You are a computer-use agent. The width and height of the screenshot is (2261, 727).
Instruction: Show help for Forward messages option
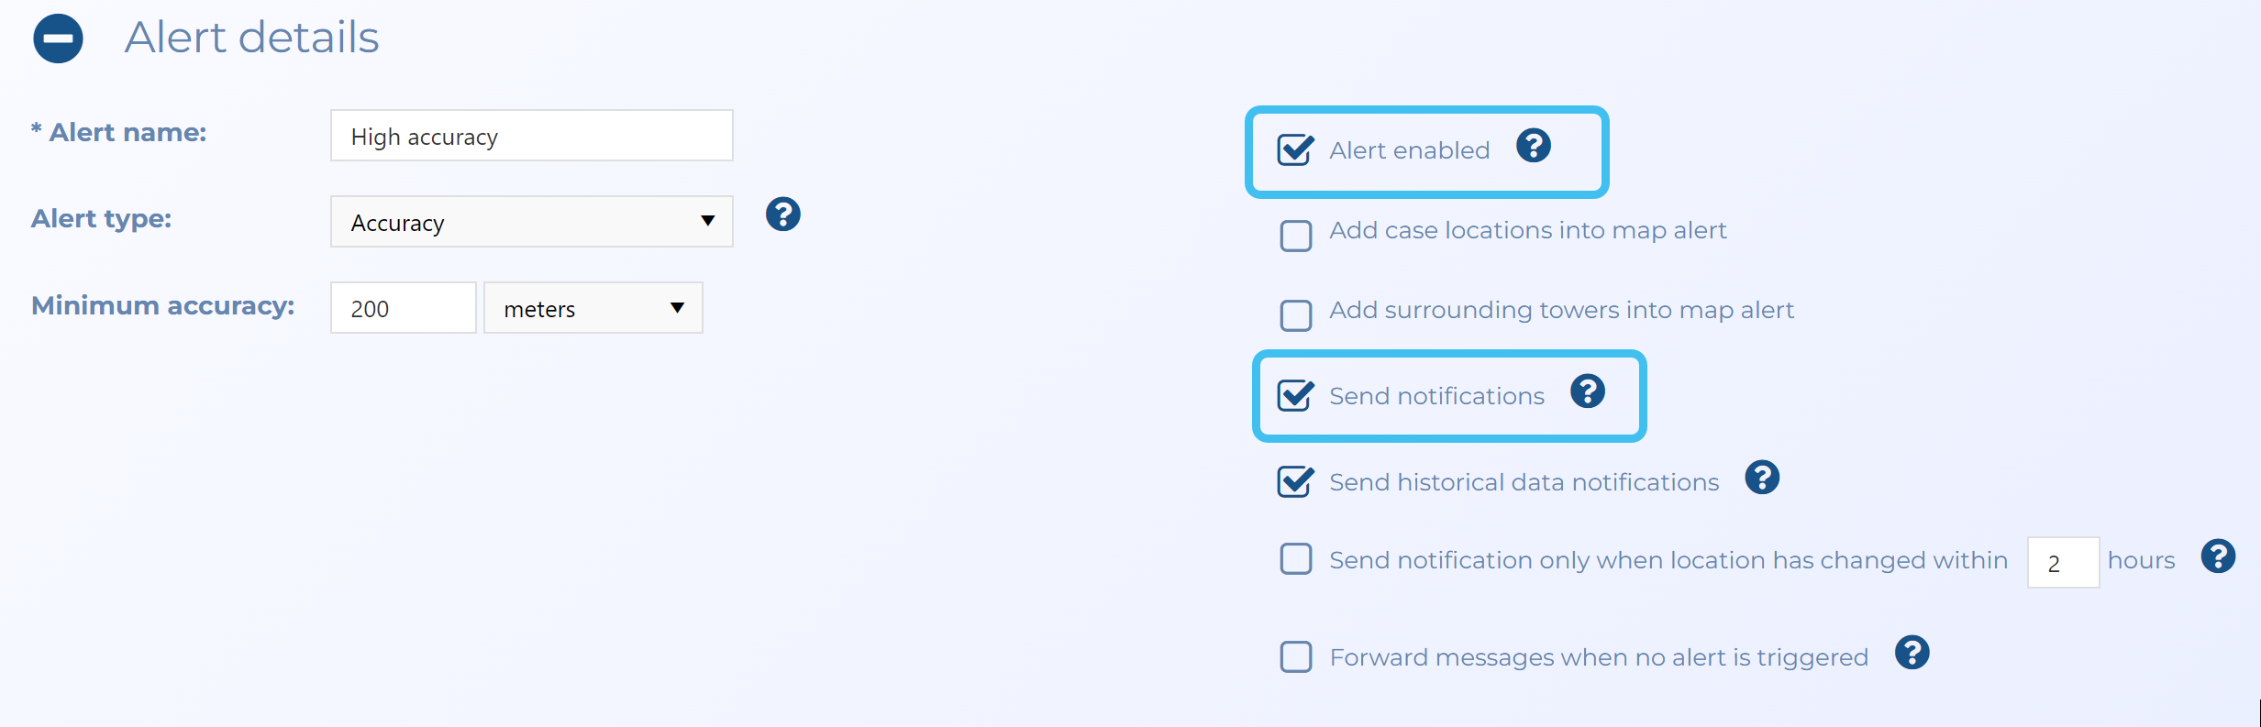(1912, 653)
